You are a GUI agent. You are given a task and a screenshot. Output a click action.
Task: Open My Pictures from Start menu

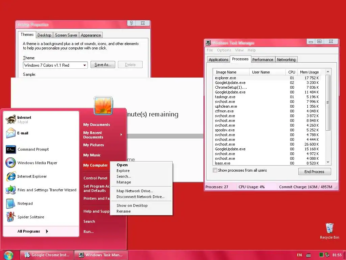click(x=94, y=145)
